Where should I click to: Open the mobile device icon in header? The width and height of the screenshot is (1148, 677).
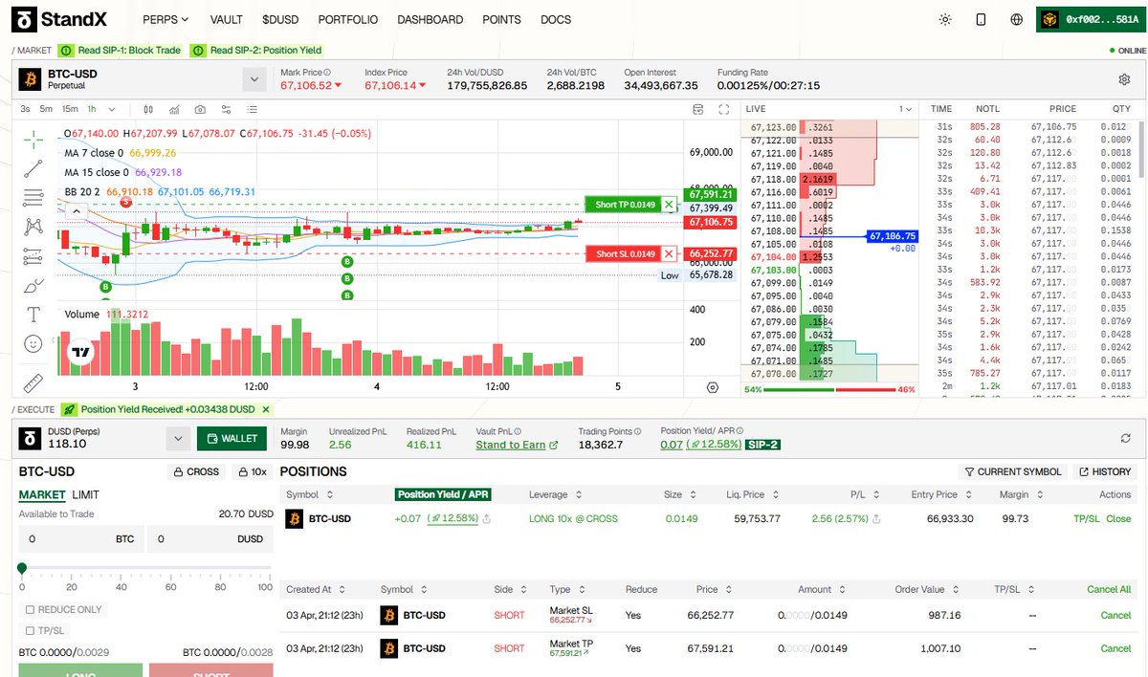981,19
